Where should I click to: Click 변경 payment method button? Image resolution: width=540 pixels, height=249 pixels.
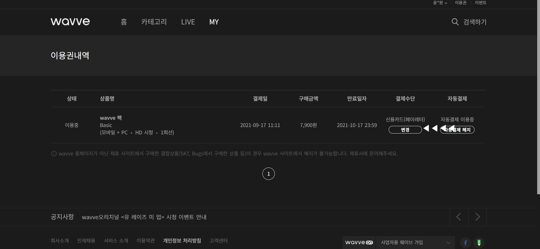(x=405, y=130)
